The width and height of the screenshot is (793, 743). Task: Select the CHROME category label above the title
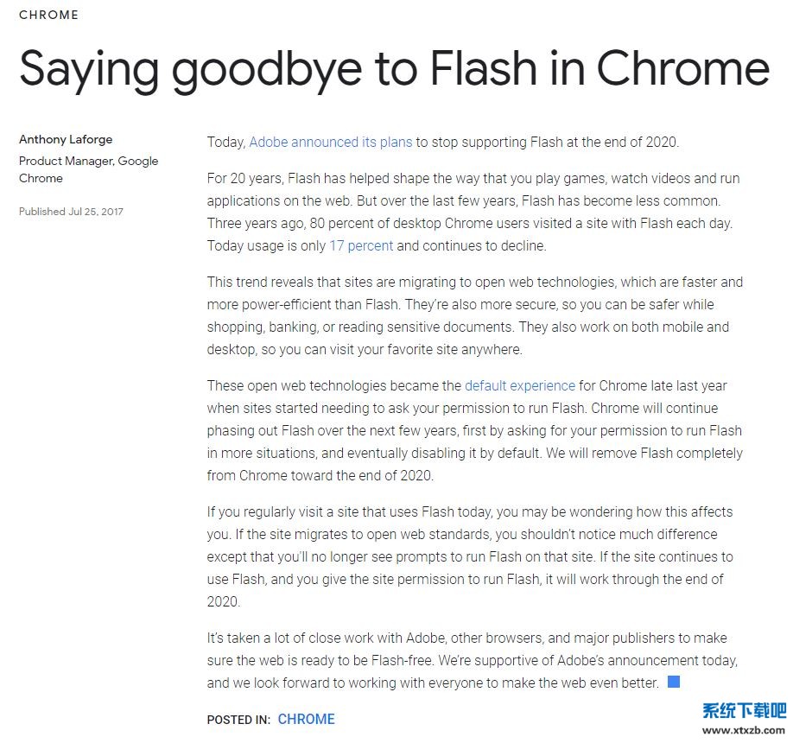coord(48,15)
